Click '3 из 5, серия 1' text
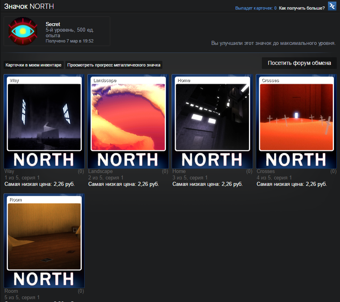 pos(190,178)
